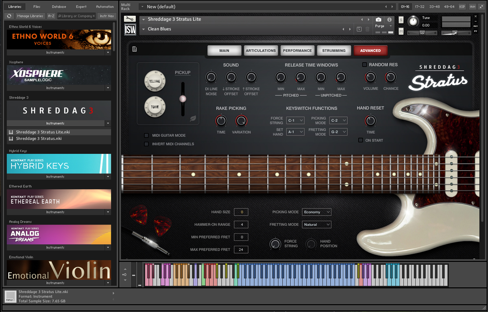This screenshot has width=488, height=312.
Task: Click the Rake Picking Variation knob
Action: [241, 121]
